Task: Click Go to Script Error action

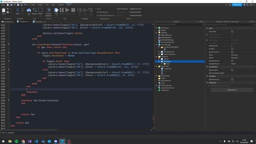Action: click(x=122, y=9)
